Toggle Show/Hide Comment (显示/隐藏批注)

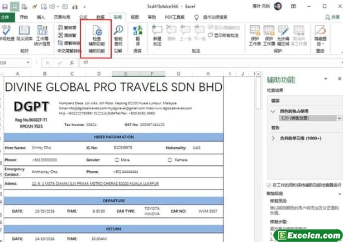(x=224, y=27)
